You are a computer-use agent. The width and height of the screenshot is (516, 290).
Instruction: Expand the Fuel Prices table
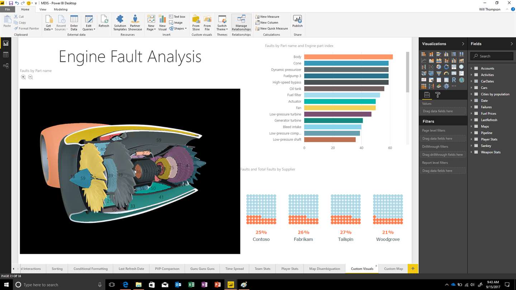pos(472,113)
